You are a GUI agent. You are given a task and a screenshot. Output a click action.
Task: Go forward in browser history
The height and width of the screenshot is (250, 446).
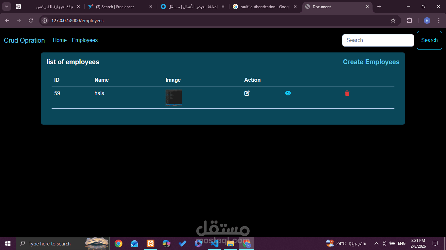[x=19, y=21]
